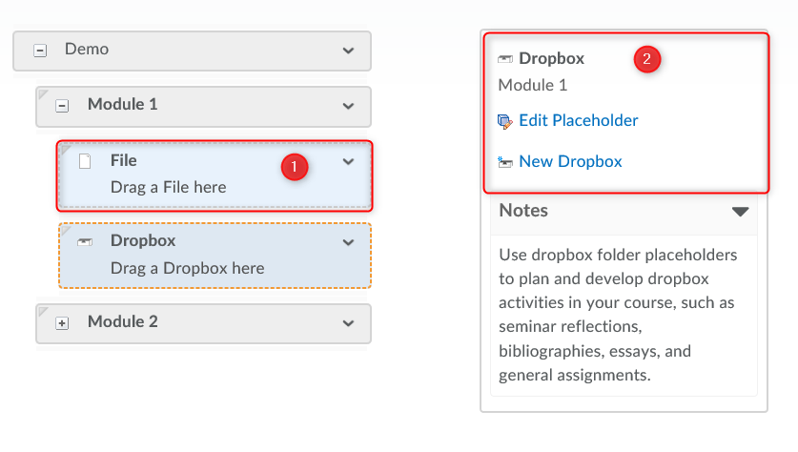Select the Module 2 label

click(x=122, y=321)
